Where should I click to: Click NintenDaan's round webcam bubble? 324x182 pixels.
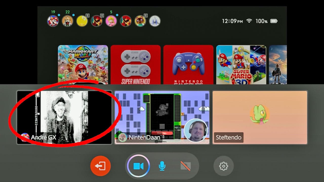196,130
